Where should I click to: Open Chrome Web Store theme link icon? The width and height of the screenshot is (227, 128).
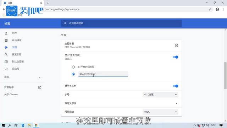pyautogui.click(x=176, y=46)
